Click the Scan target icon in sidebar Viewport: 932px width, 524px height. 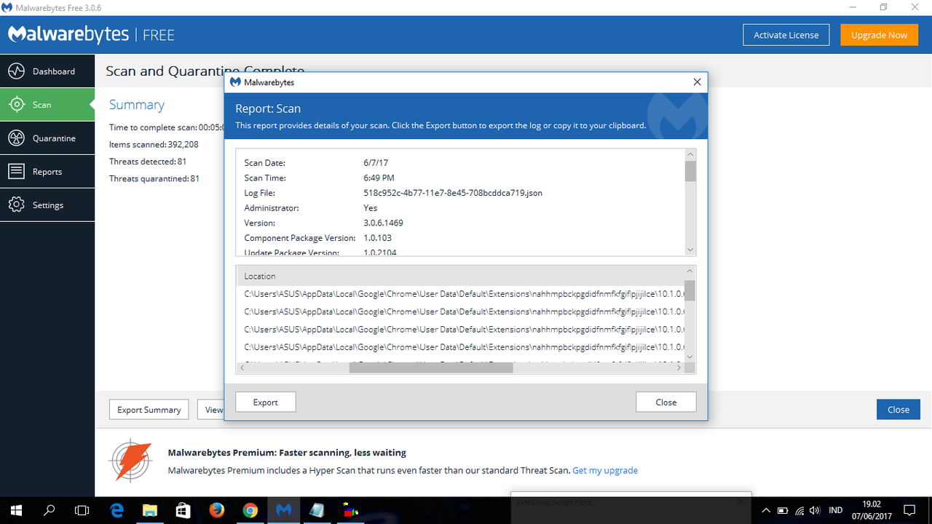pos(16,105)
